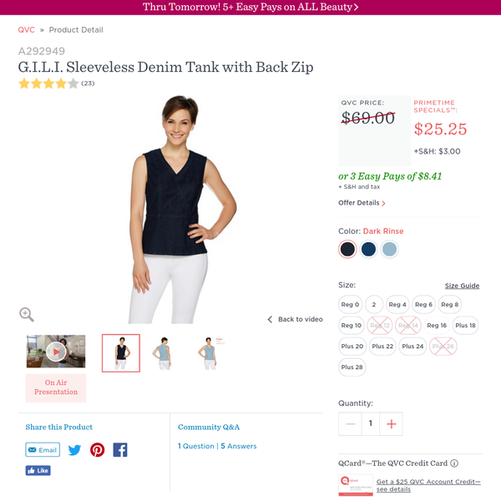Image resolution: width=501 pixels, height=501 pixels.
Task: Navigate to QVC breadcrumb link
Action: tap(26, 30)
